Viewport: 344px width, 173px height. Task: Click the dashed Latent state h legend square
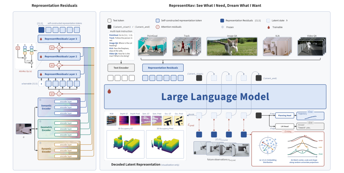click(268, 21)
